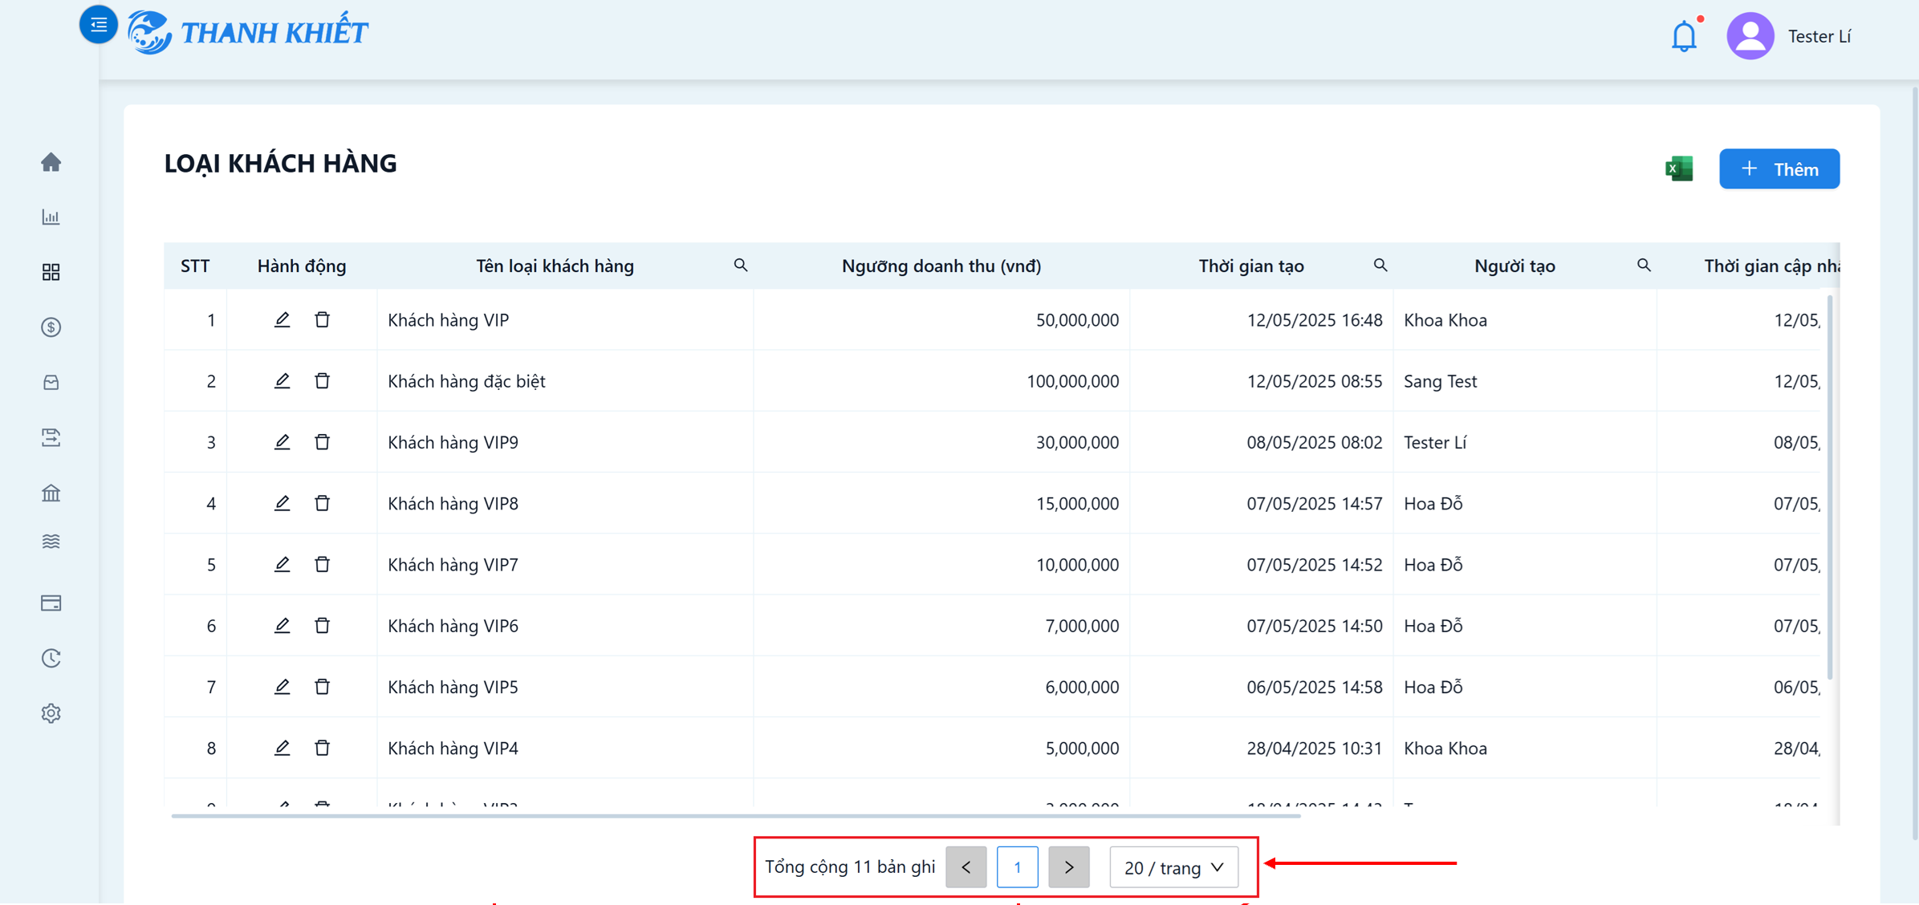Search in Thời gian tạo column

tap(1380, 265)
